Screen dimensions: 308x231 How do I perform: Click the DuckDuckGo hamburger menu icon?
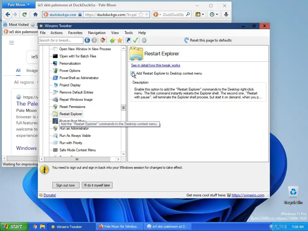(12, 43)
